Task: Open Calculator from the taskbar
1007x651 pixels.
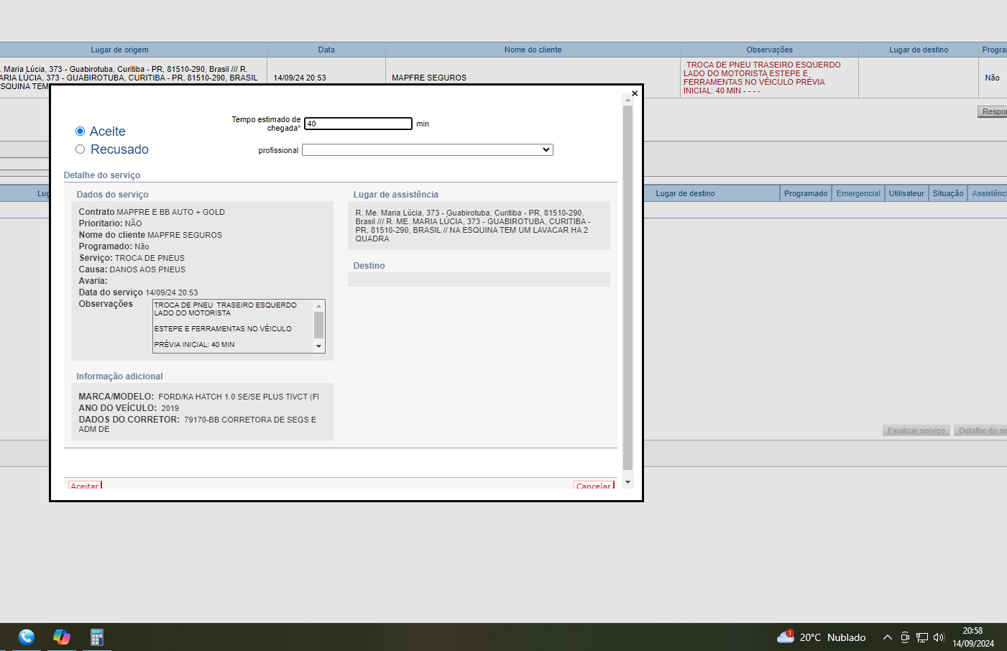Action: pos(97,637)
